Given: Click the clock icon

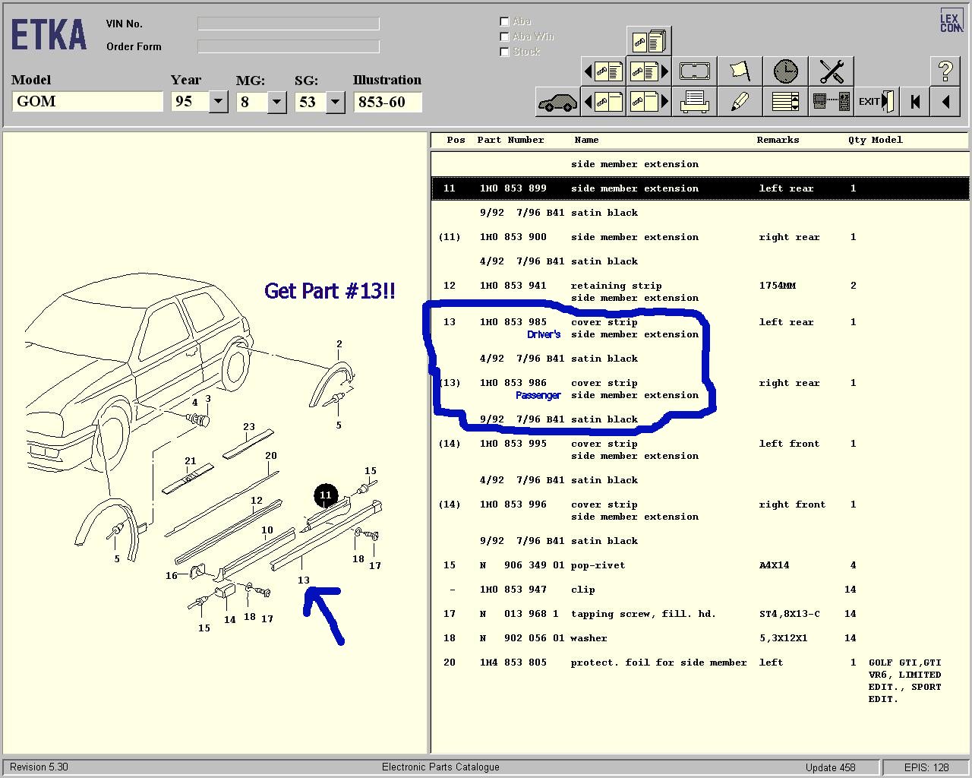Looking at the screenshot, I should coord(785,72).
